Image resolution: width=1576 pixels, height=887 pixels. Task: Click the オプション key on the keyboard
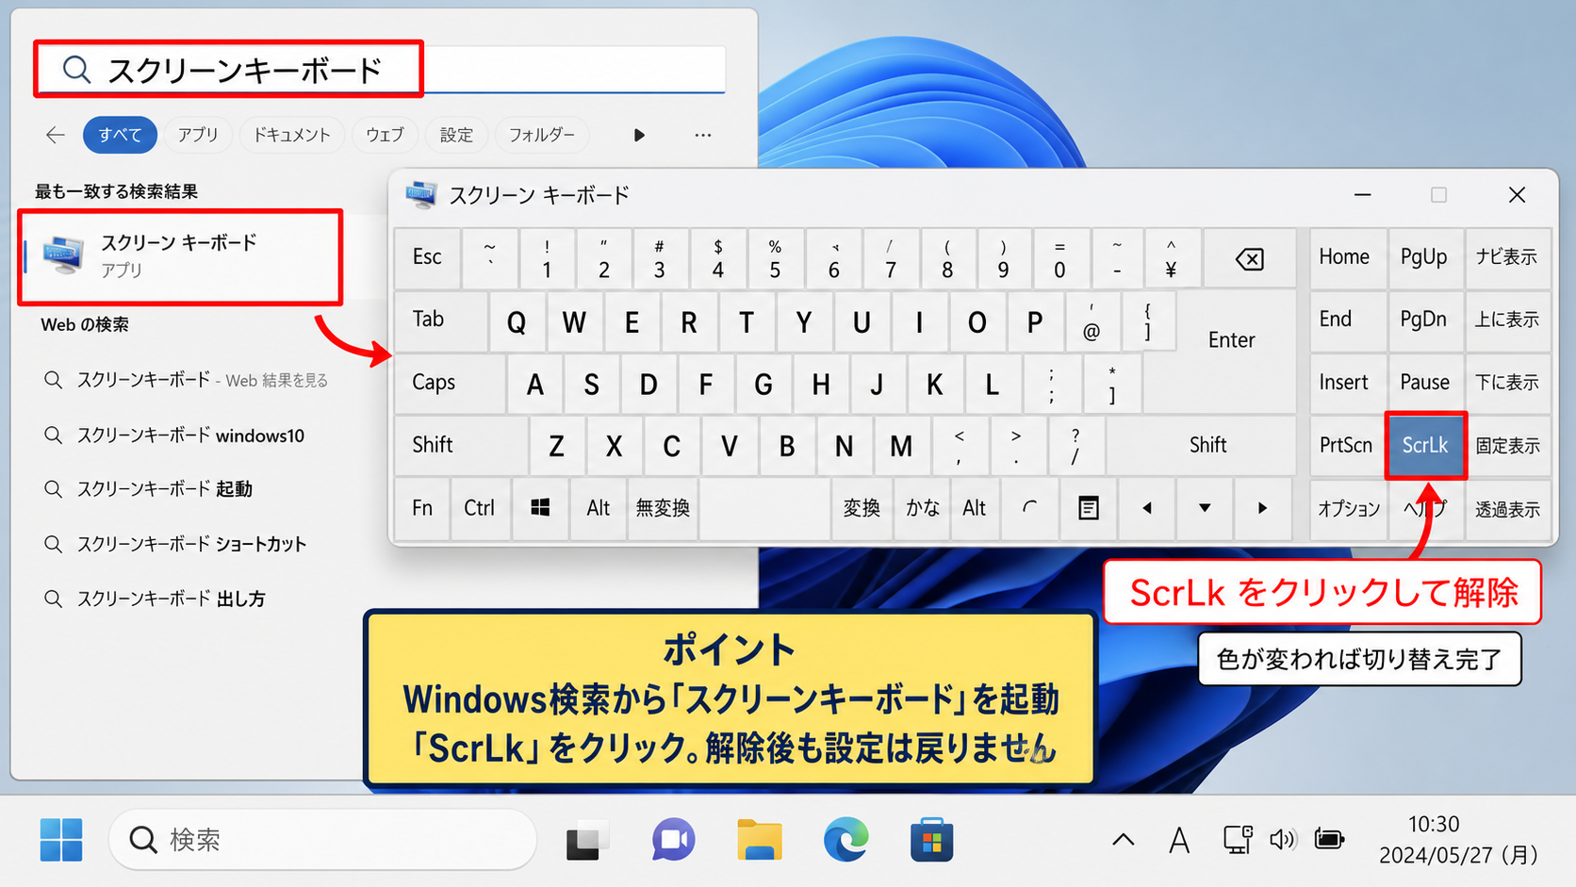click(1349, 509)
